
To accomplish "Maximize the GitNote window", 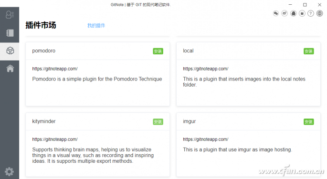I will [x=305, y=5].
